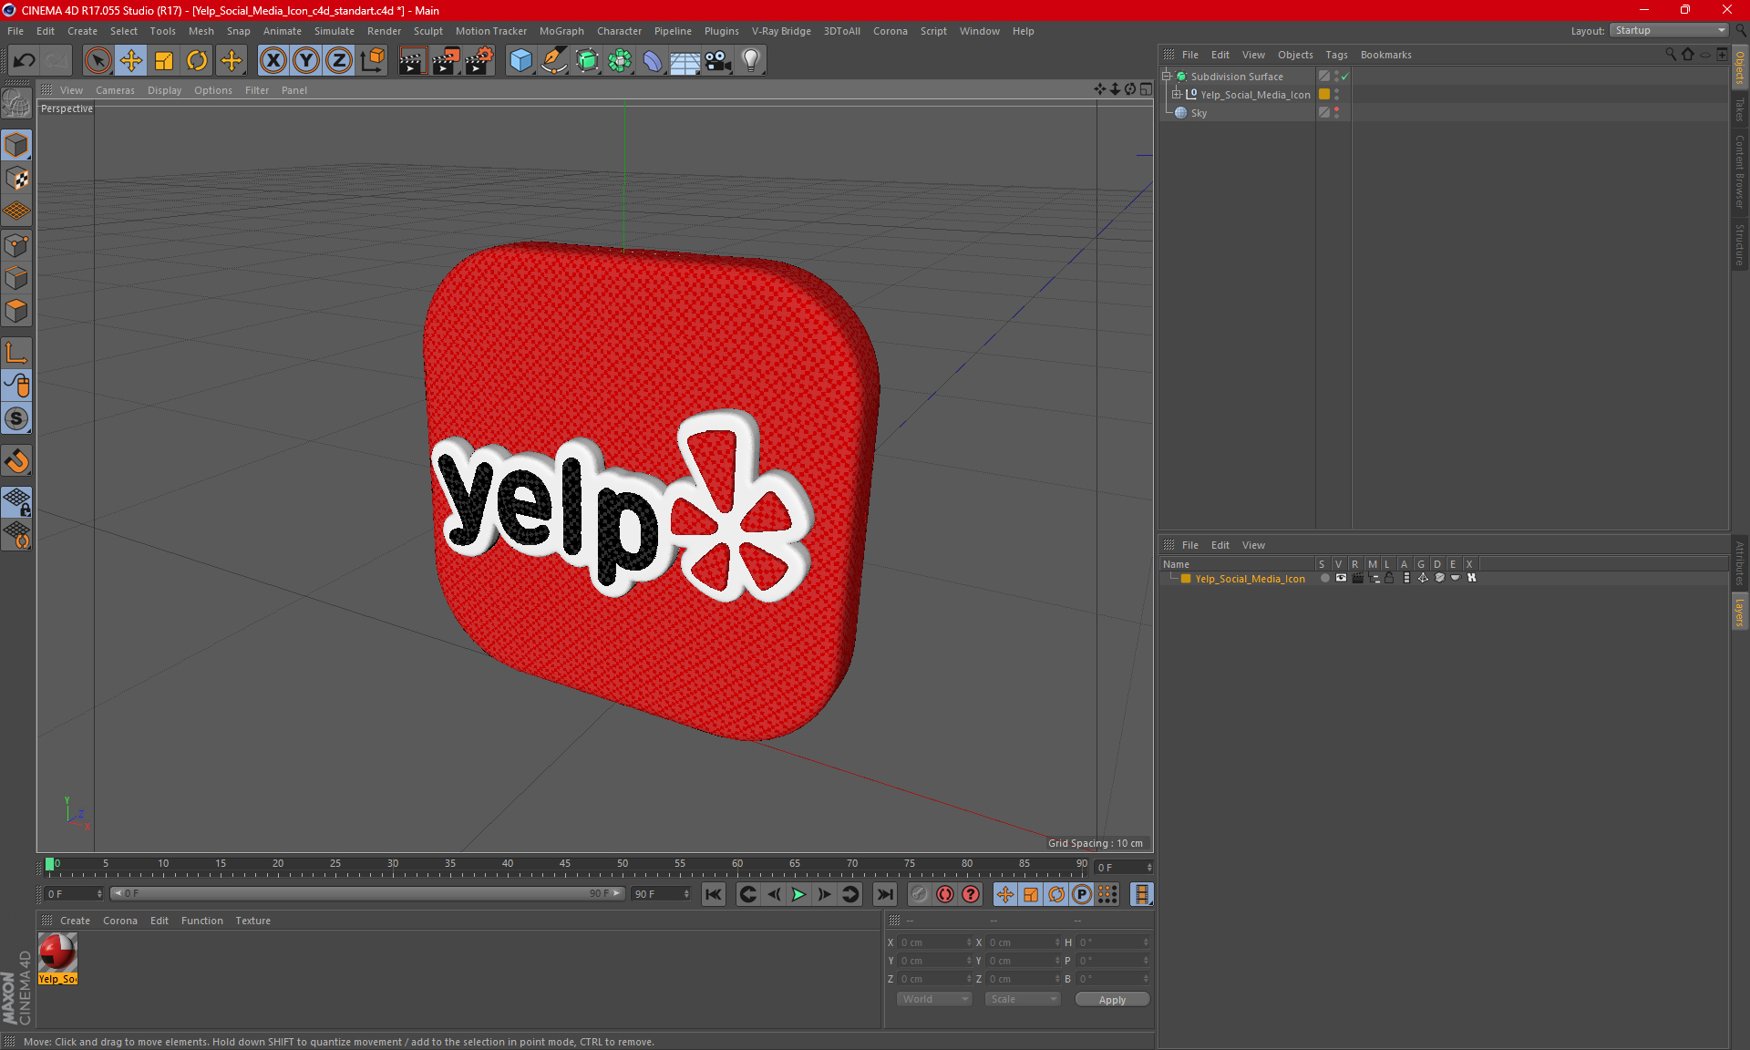Screen dimensions: 1750x1050
Task: Add a Camera object
Action: pos(718,60)
